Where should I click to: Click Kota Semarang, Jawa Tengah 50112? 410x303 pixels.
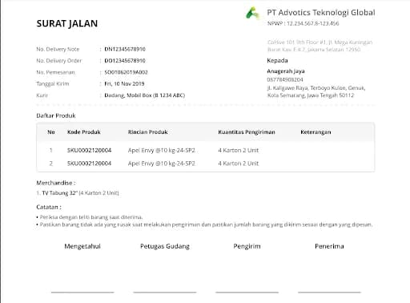pos(311,95)
